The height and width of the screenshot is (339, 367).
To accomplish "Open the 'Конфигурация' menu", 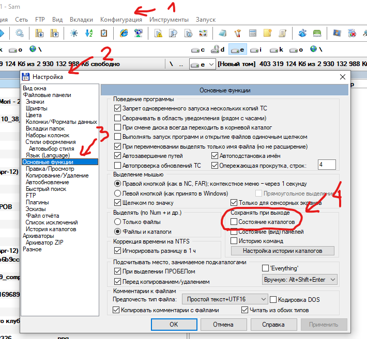I will (121, 19).
